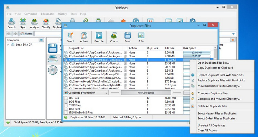Open the File menu in DiskBoss
This screenshot has height=137, width=258.
pyautogui.click(x=9, y=14)
